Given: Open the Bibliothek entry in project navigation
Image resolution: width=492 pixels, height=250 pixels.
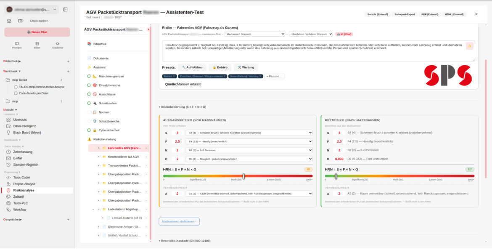Looking at the screenshot, I should (x=100, y=44).
